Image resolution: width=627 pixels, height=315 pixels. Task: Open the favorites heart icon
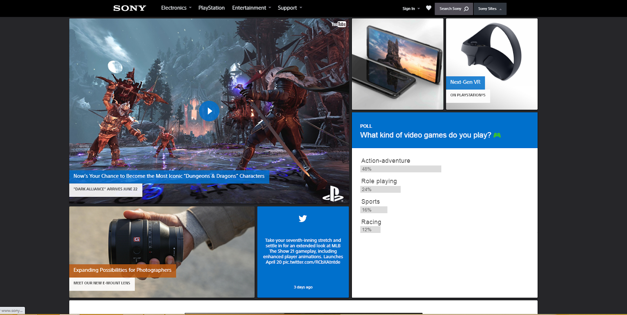click(x=429, y=8)
